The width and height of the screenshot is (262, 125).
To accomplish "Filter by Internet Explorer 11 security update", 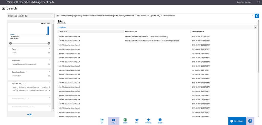I will click(30, 87).
